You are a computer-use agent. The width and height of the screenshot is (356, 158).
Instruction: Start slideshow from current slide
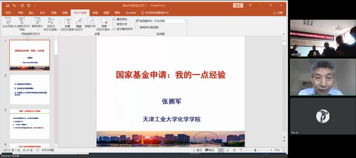click(x=22, y=22)
